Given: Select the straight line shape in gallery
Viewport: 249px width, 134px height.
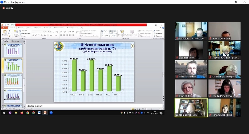Looking at the screenshot, I should pyautogui.click(x=105, y=31).
